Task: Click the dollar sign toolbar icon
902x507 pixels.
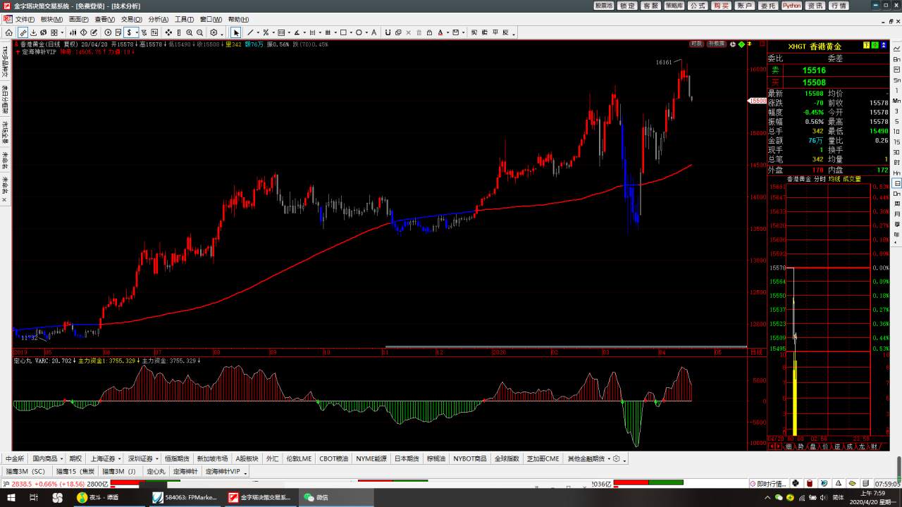Action: tap(128, 32)
